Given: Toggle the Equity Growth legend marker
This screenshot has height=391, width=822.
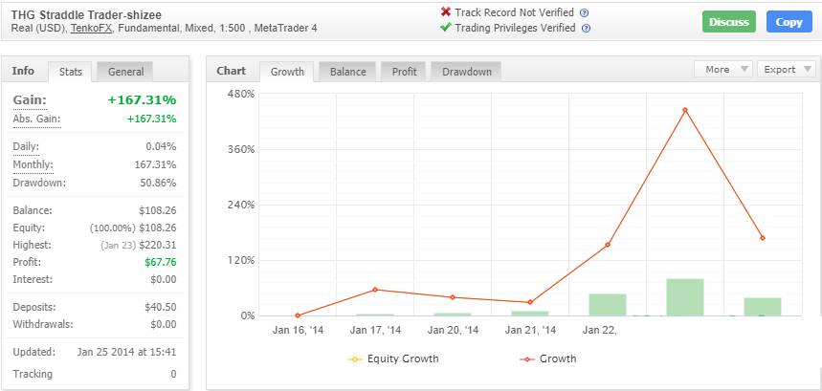Looking at the screenshot, I should pyautogui.click(x=355, y=359).
